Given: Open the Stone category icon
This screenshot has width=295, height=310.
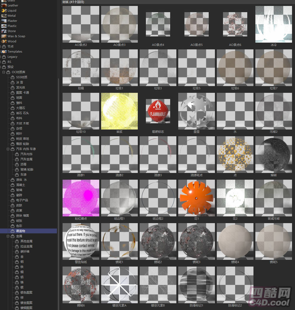Looking at the screenshot, I should (x=4, y=31).
